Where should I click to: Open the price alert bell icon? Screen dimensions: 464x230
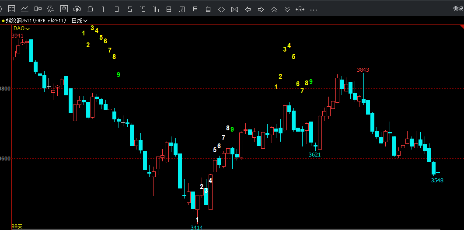coord(90,9)
